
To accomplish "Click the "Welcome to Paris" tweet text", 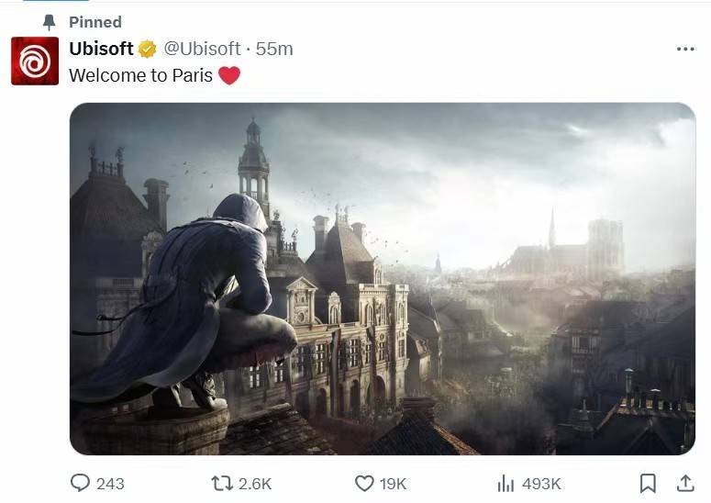I will coord(141,75).
